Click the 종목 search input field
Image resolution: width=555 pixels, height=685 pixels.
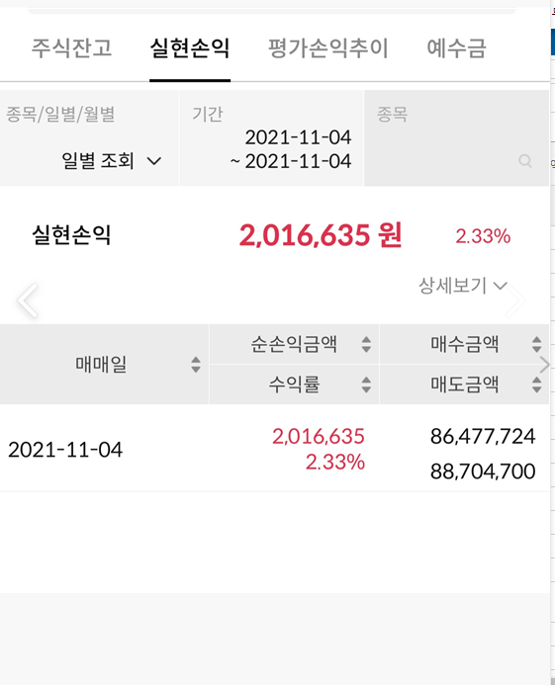[x=456, y=138]
